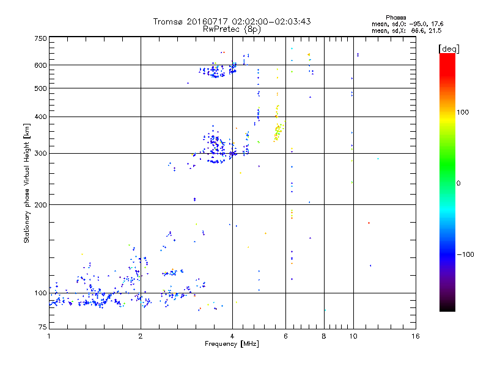Click the '100' color bar tick label
The image size is (489, 366).
click(x=463, y=112)
